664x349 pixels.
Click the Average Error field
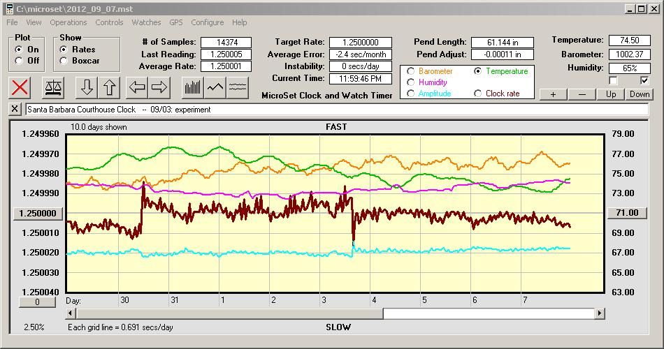[361, 54]
